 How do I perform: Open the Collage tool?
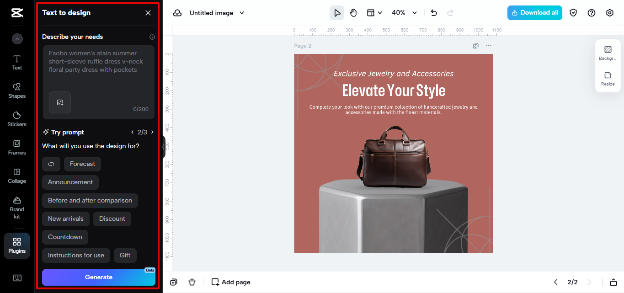16,176
